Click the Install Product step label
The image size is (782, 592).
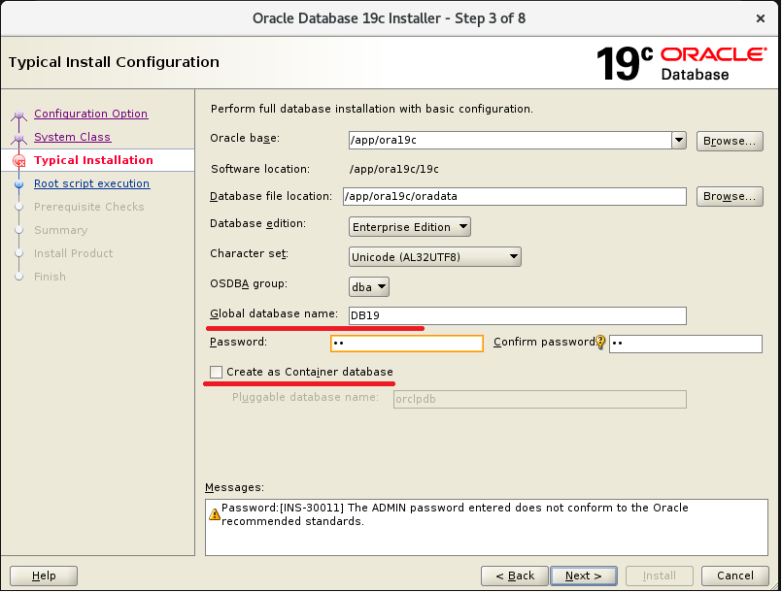tap(73, 253)
